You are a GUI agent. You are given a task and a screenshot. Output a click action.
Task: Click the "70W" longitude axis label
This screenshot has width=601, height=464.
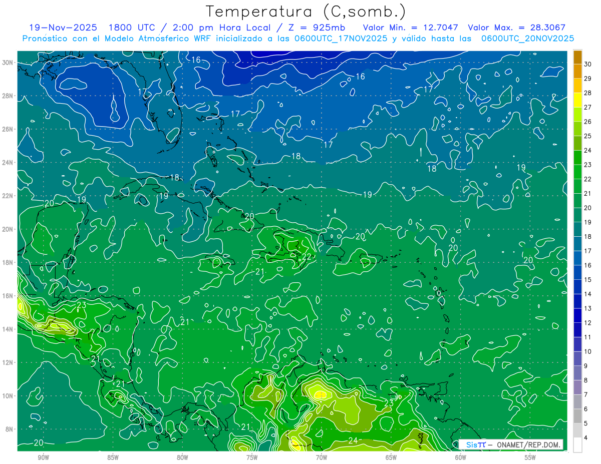click(322, 457)
